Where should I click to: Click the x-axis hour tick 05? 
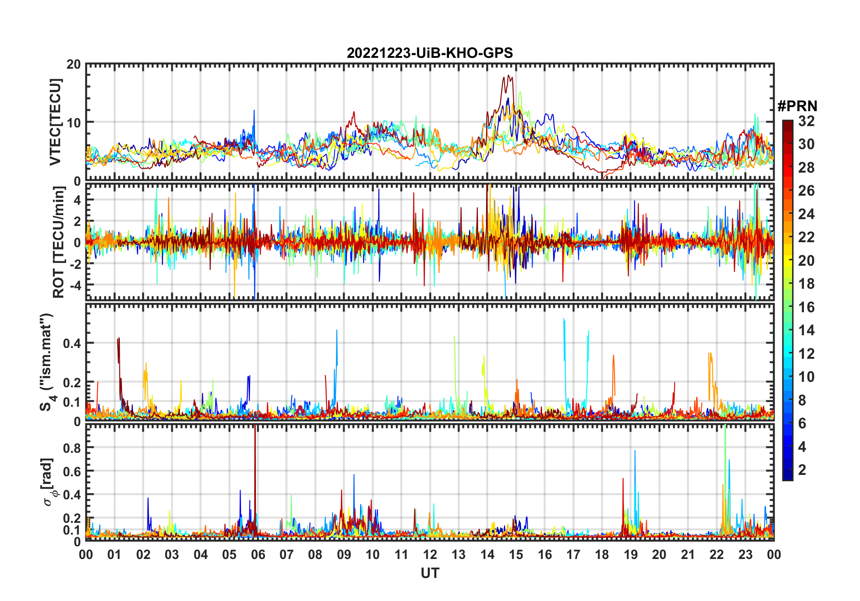[229, 554]
